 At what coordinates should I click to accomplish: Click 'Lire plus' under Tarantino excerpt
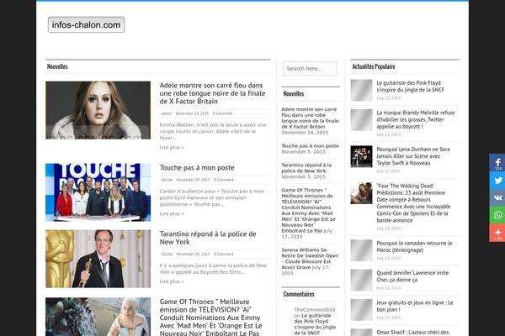[x=172, y=281]
